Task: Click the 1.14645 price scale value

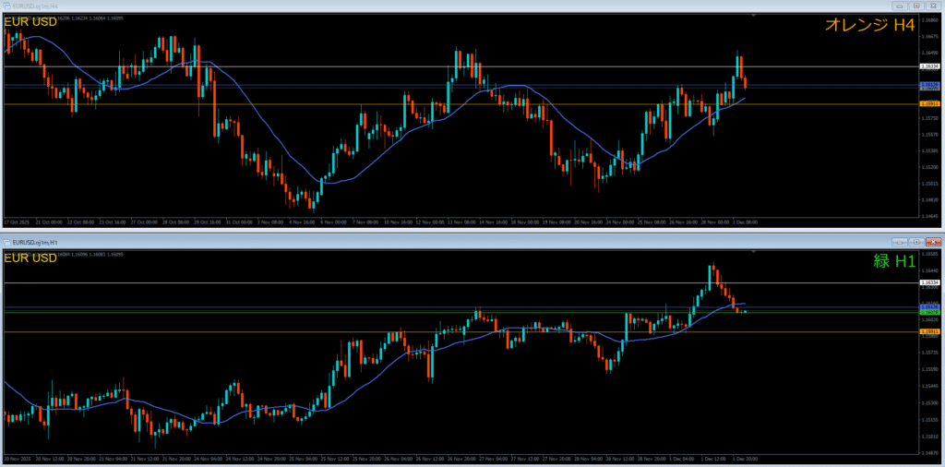Action: [x=928, y=215]
